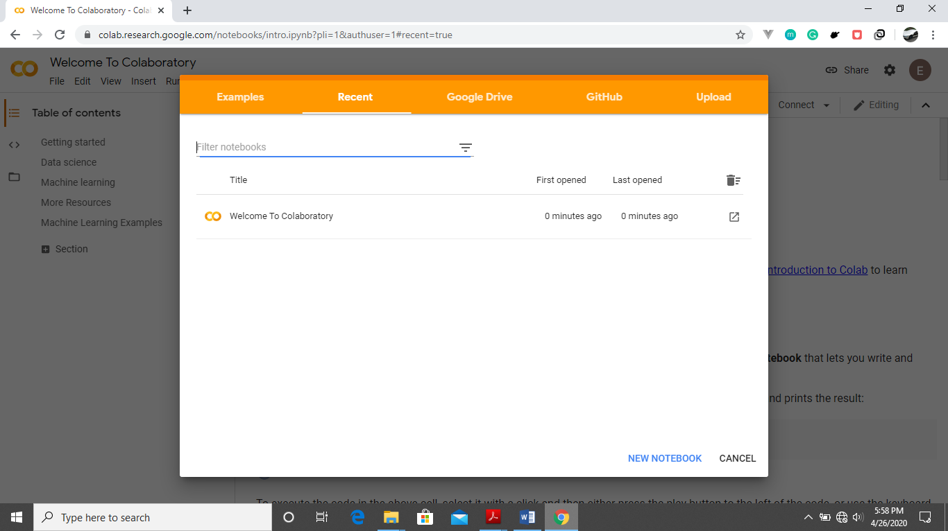Go to Machine Learning Examples section
948x531 pixels.
coord(101,223)
